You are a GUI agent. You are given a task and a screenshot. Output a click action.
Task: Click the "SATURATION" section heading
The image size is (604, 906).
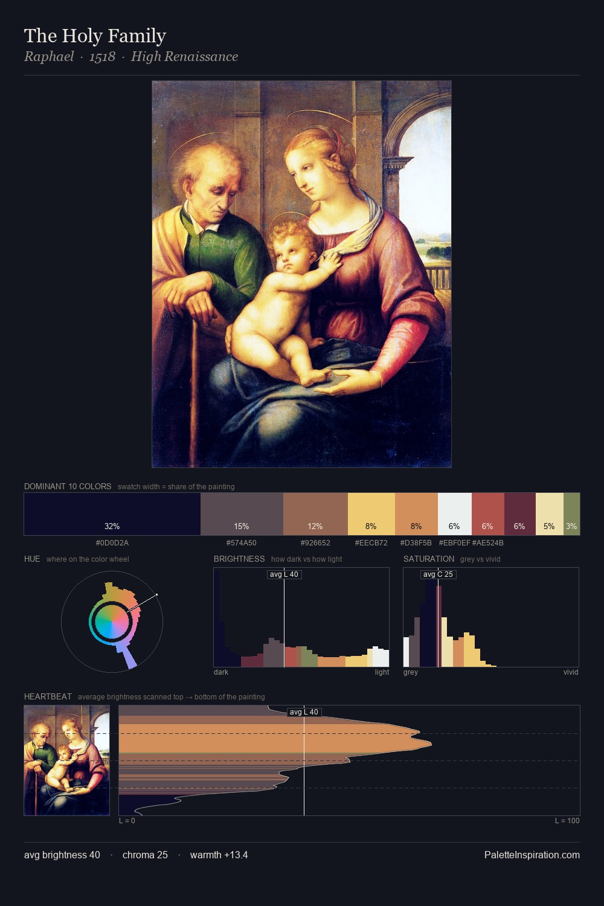[429, 559]
